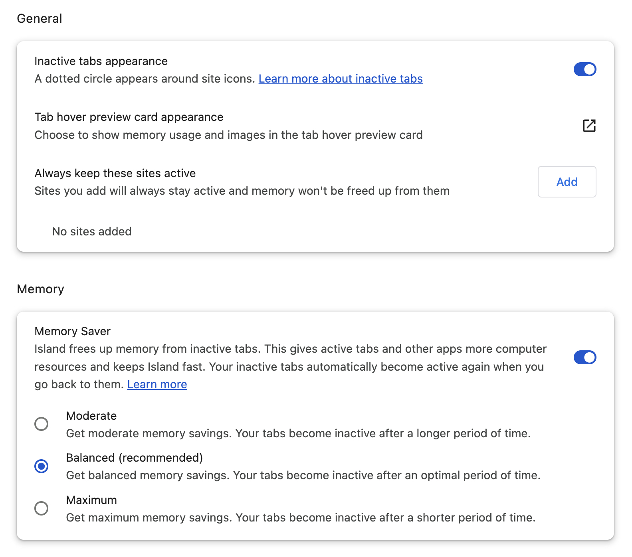Select Balanced (recommended) radio button

pyautogui.click(x=42, y=466)
